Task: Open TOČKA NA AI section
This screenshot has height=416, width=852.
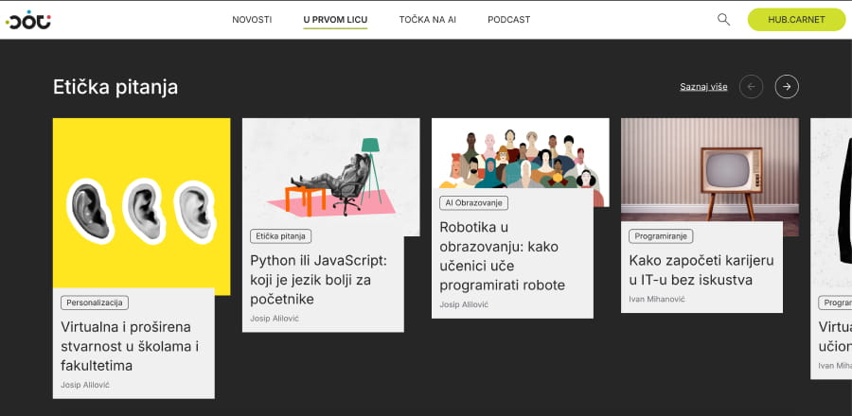Action: coord(427,20)
